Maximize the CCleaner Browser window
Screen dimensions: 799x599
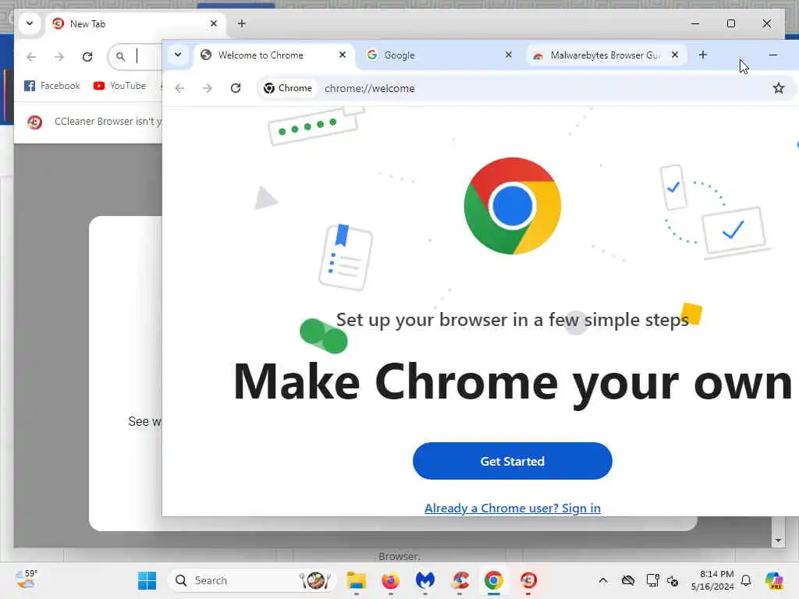pos(730,23)
